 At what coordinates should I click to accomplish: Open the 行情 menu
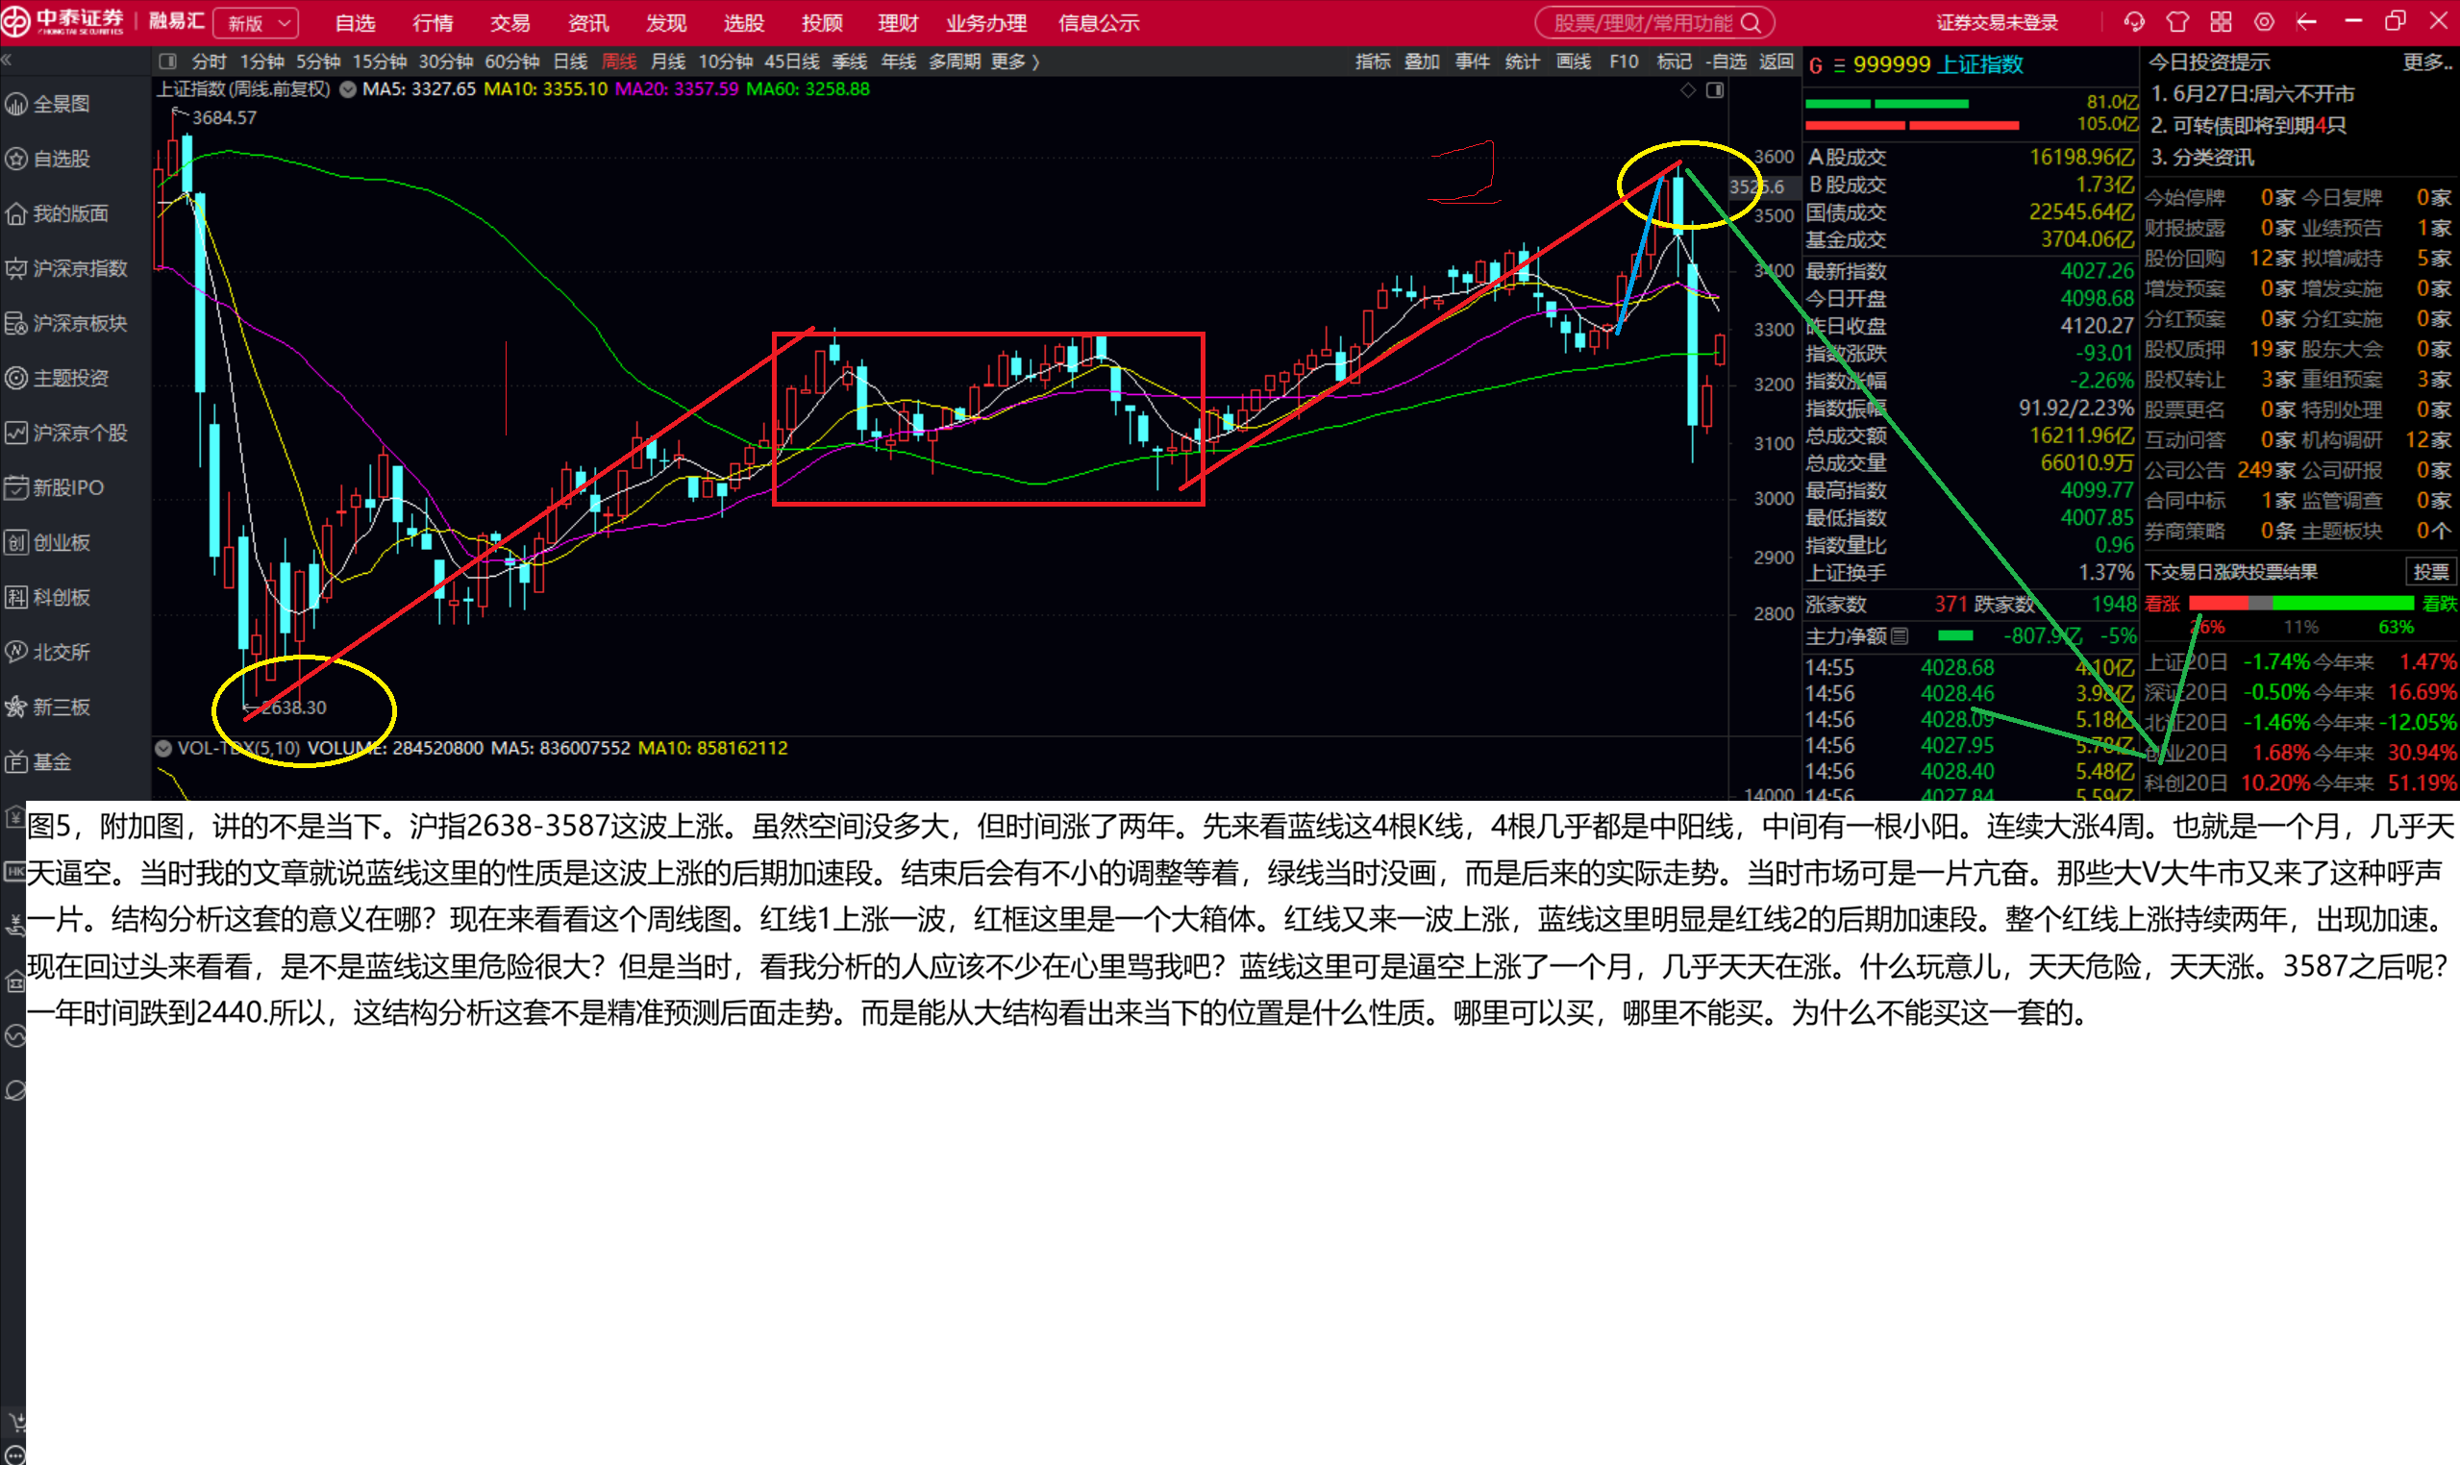[433, 23]
